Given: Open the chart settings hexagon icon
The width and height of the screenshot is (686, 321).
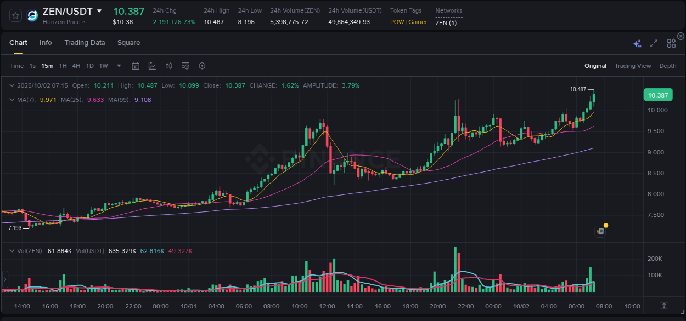Looking at the screenshot, I should pos(202,66).
